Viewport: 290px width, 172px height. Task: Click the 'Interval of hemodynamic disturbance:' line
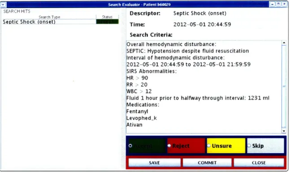pos(175,58)
